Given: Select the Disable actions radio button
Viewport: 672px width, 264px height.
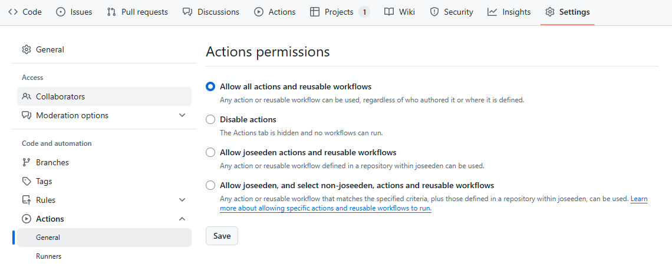Looking at the screenshot, I should click(x=210, y=119).
